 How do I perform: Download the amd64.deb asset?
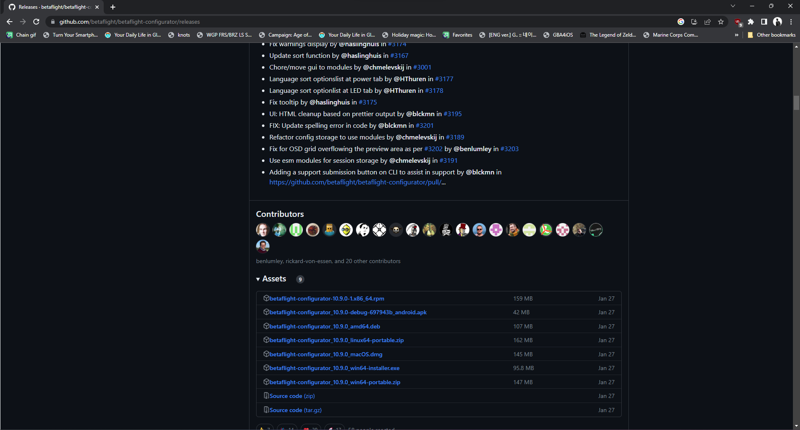coord(325,326)
